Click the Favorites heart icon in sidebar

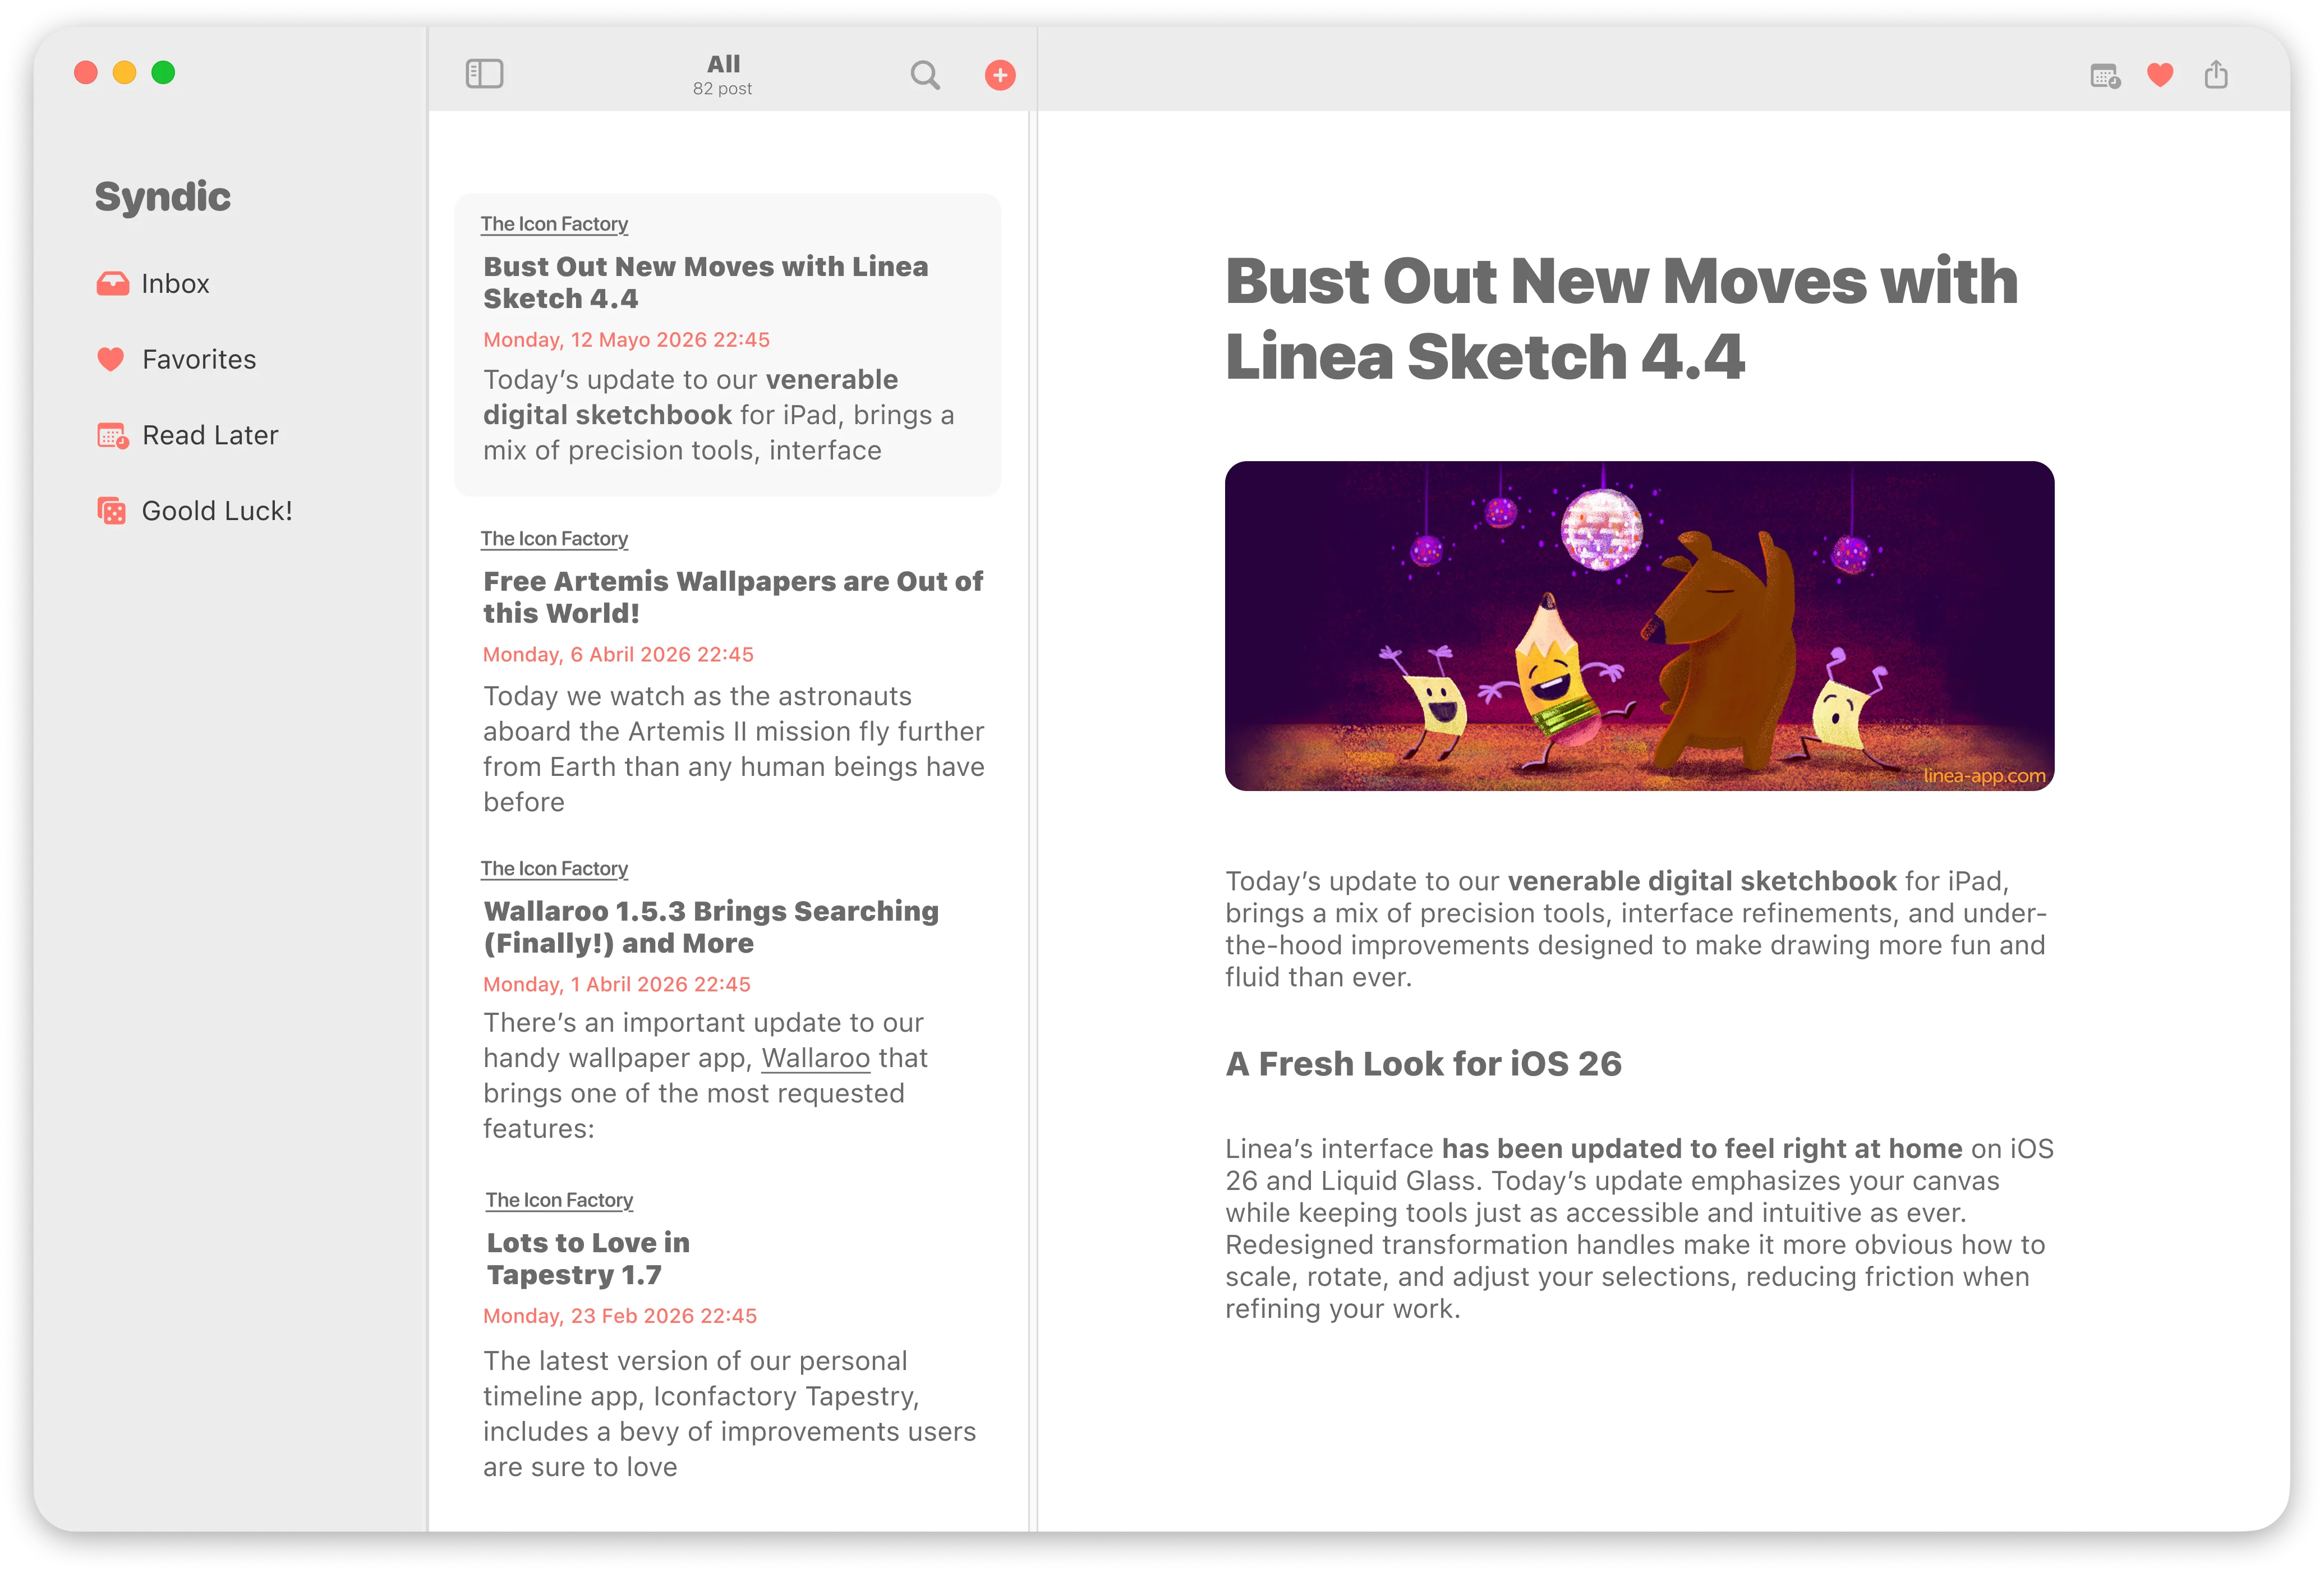tap(111, 359)
